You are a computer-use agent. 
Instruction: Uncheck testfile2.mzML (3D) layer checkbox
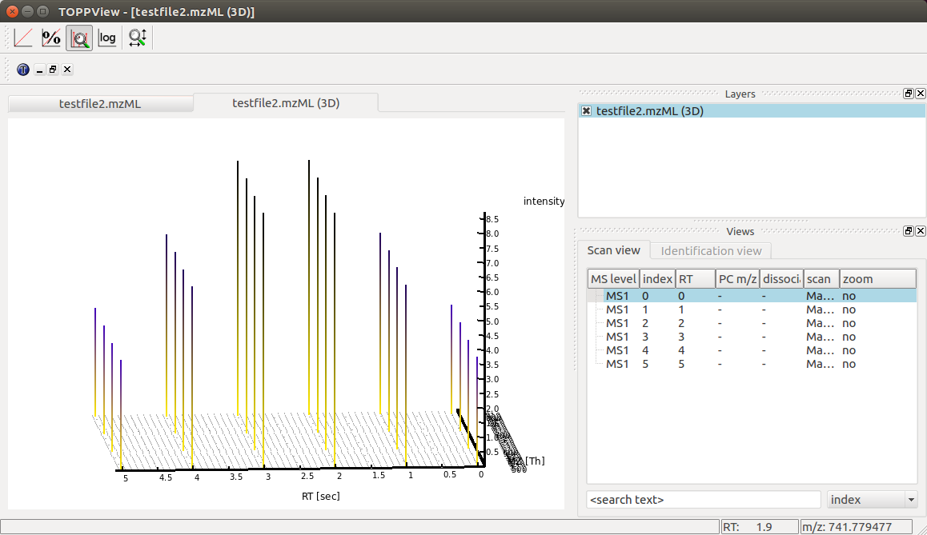click(586, 111)
